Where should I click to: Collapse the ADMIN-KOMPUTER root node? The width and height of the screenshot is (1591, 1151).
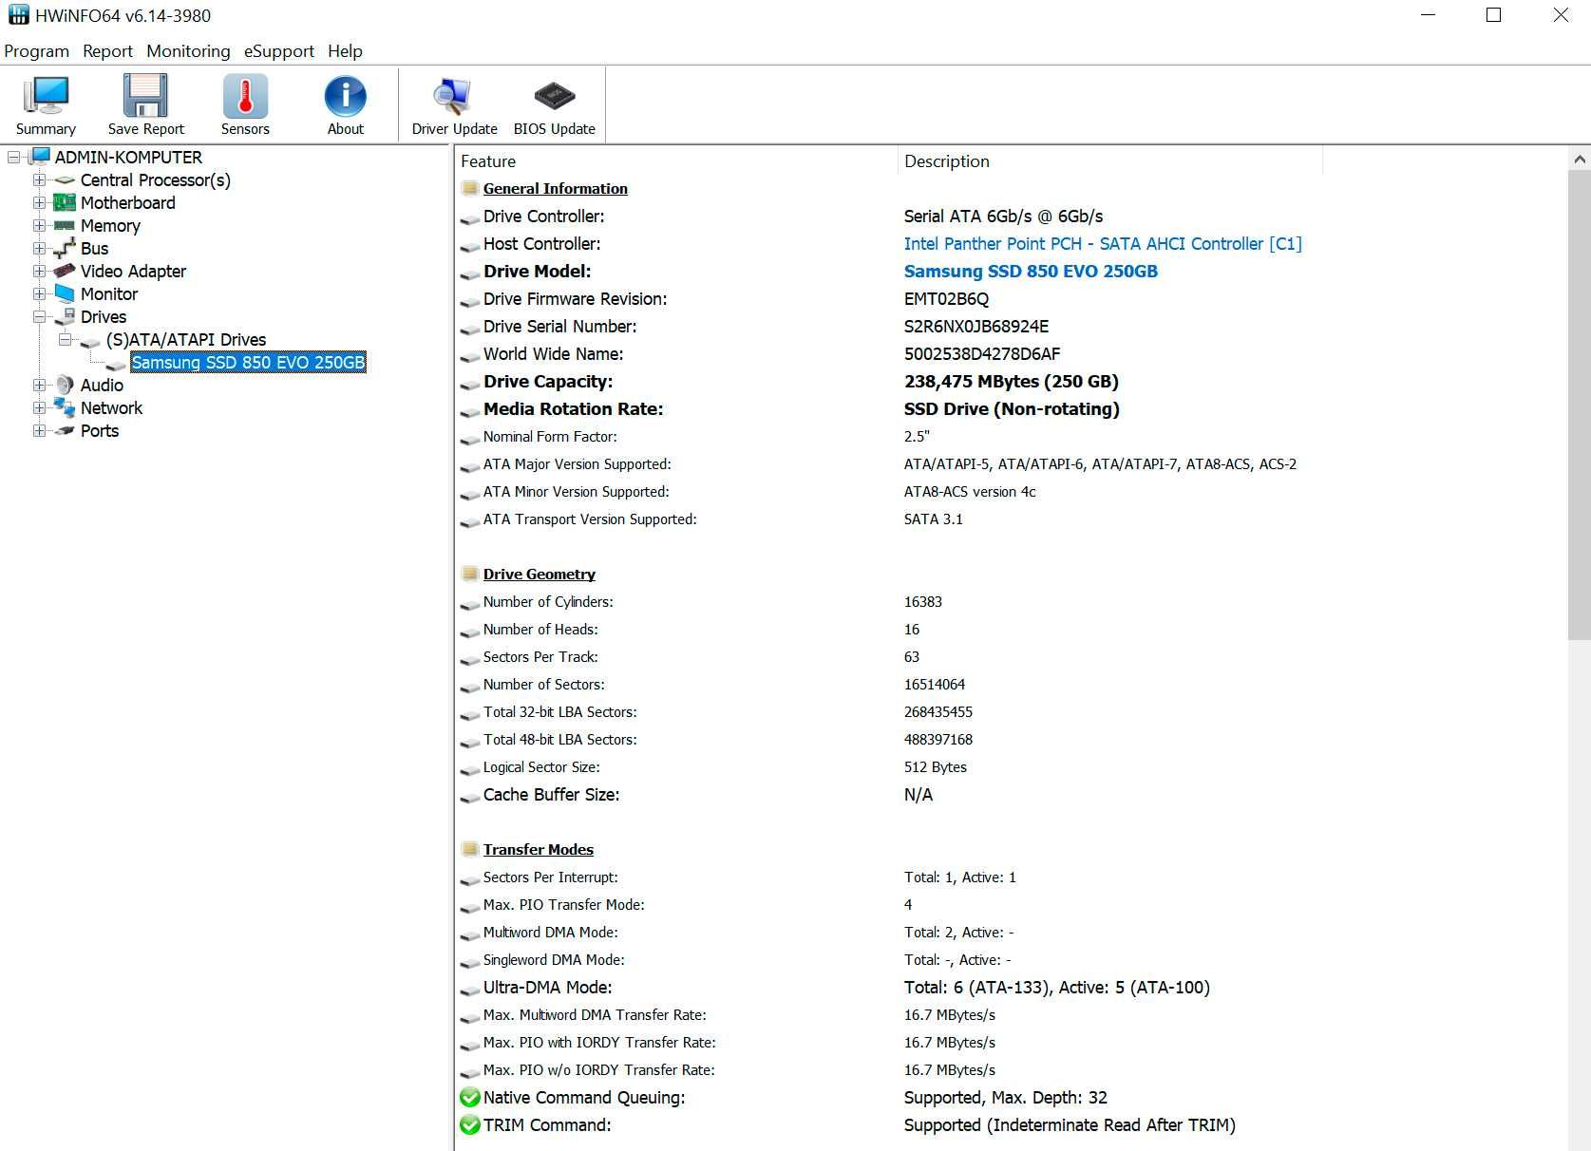coord(14,157)
